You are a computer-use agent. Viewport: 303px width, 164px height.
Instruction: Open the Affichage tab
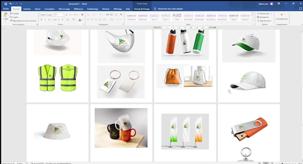[118, 9]
